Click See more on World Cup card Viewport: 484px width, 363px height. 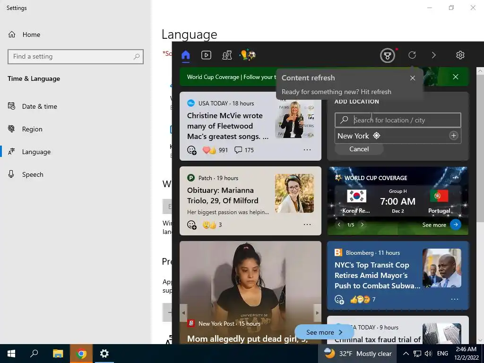click(434, 225)
